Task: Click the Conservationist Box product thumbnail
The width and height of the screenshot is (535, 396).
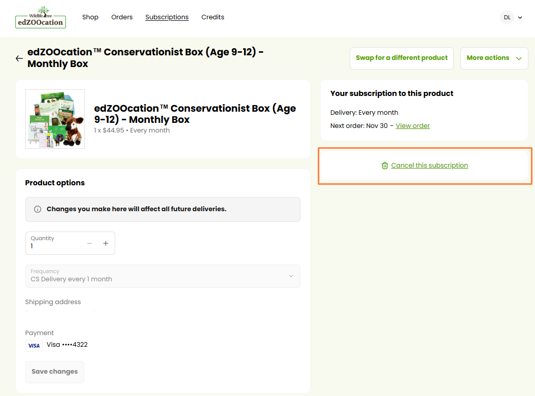Action: pos(55,119)
